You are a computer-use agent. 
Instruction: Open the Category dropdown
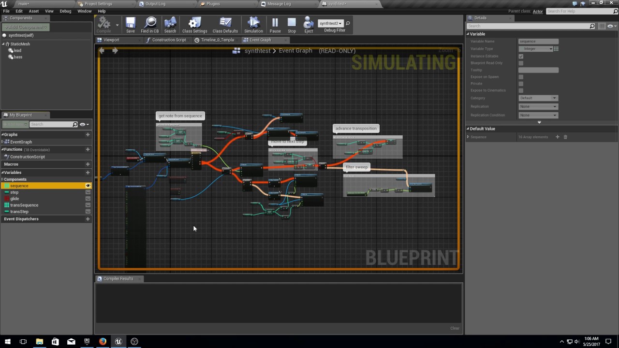pyautogui.click(x=538, y=98)
